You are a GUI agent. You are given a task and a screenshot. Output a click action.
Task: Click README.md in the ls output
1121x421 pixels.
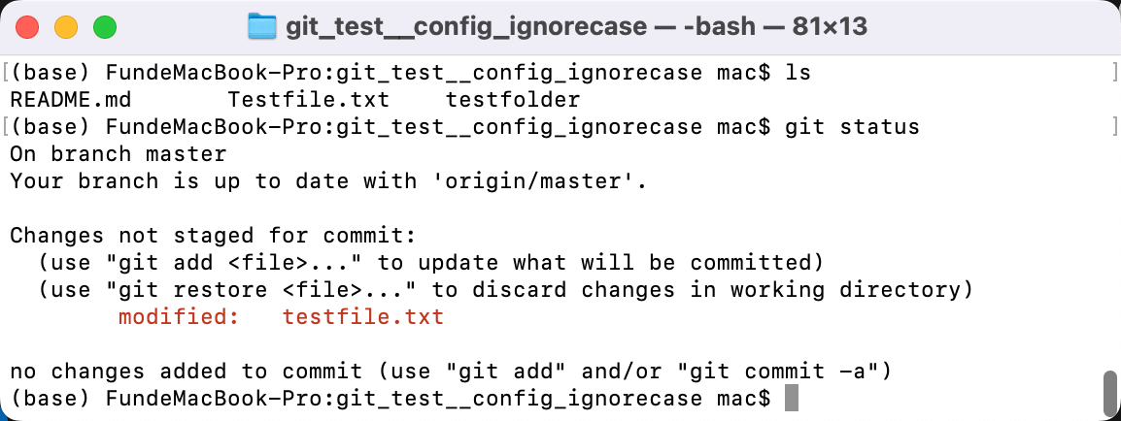click(x=71, y=100)
